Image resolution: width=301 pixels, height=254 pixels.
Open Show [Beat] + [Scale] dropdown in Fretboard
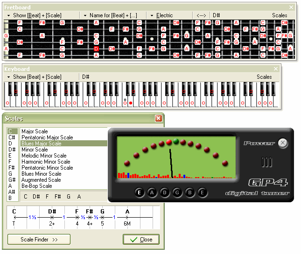(x=35, y=15)
